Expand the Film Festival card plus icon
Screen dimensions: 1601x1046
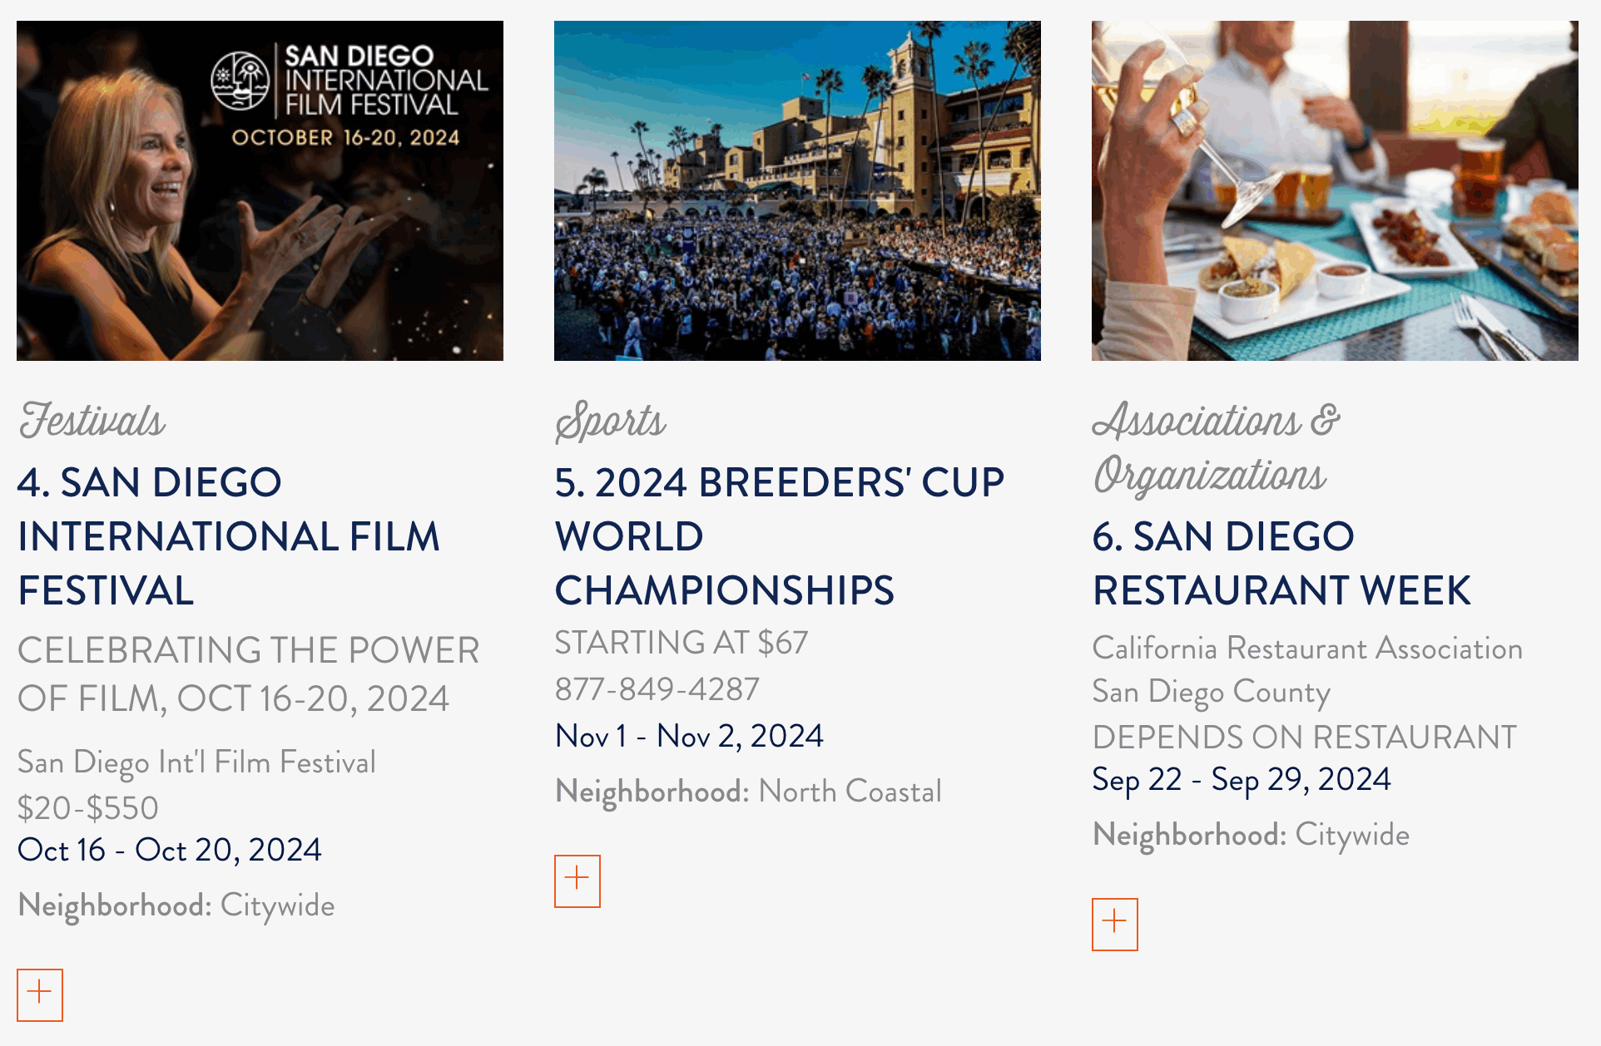click(x=40, y=994)
